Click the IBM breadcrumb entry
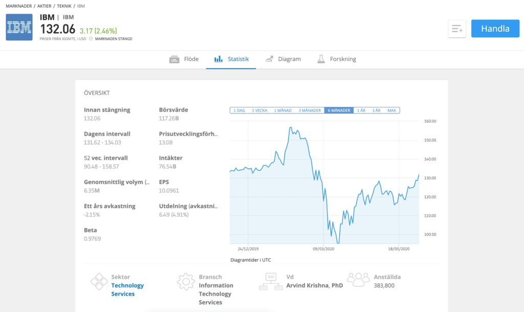 [81, 6]
